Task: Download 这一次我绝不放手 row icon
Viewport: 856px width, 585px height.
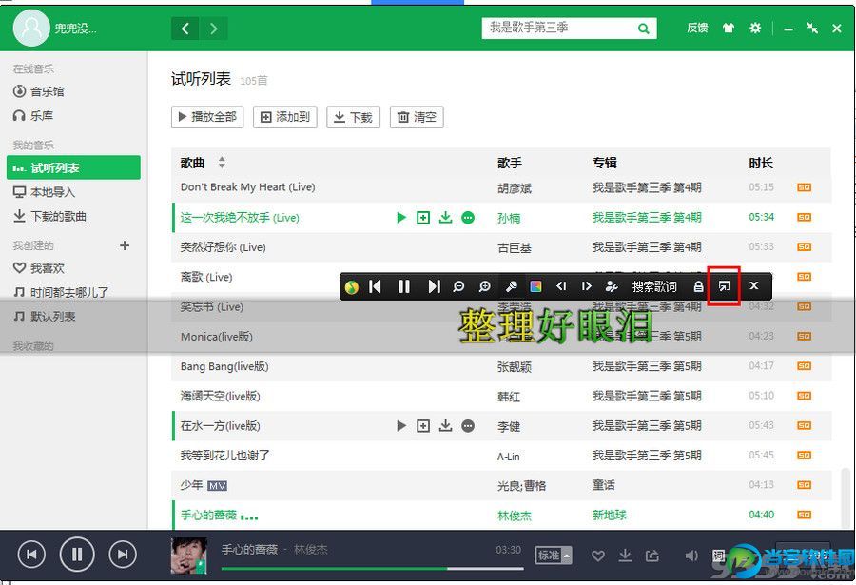Action: tap(445, 218)
